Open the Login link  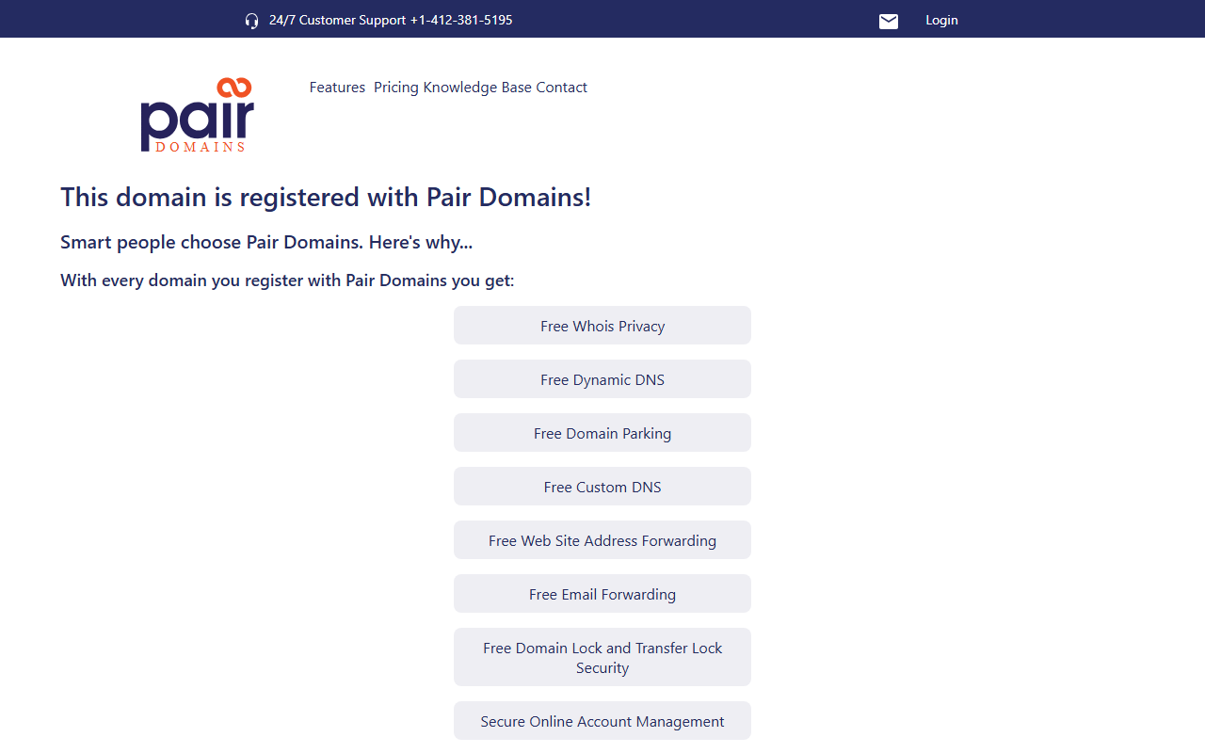pos(941,20)
